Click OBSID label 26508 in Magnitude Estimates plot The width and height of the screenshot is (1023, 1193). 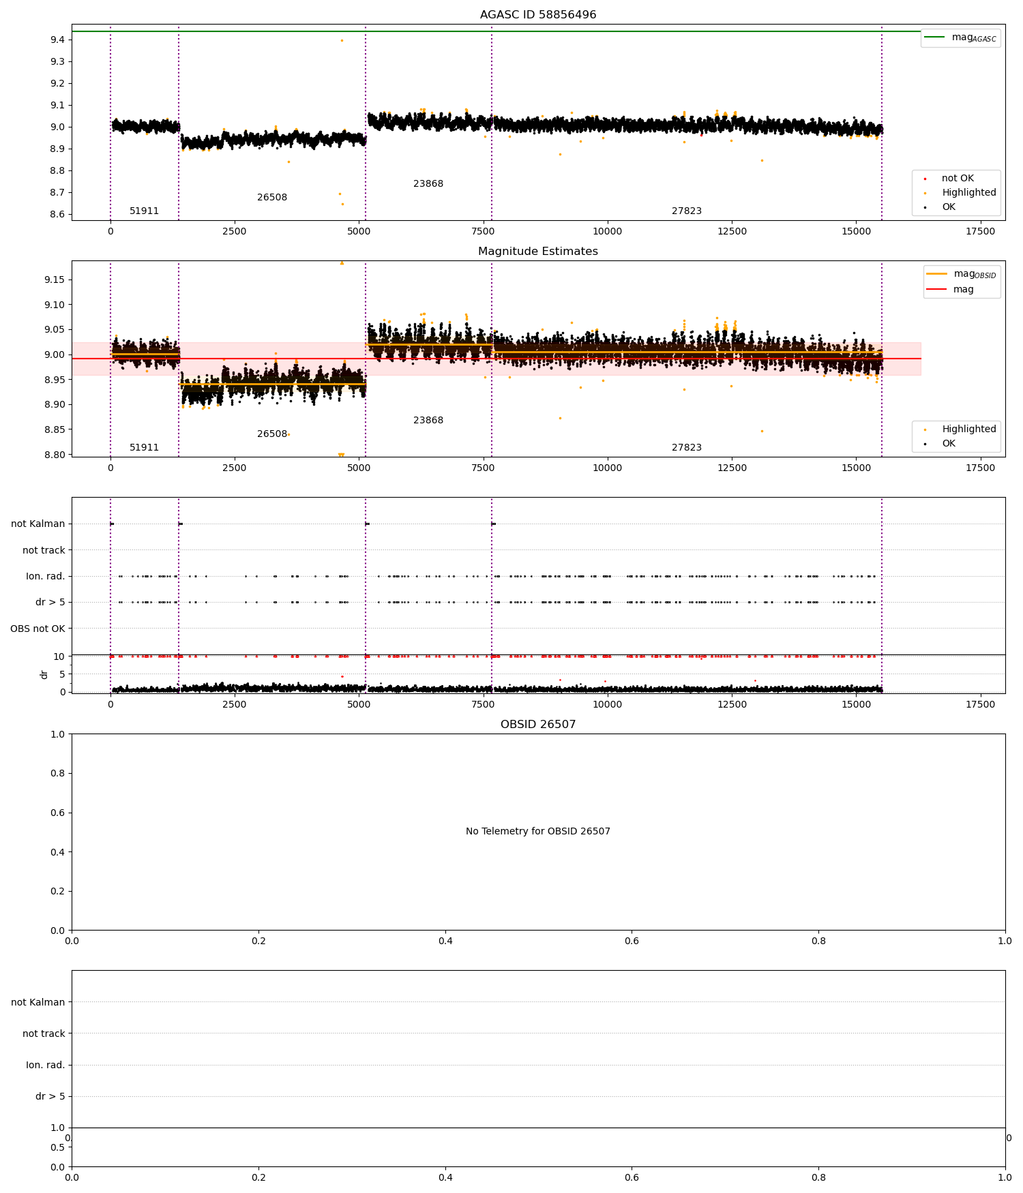coord(272,434)
